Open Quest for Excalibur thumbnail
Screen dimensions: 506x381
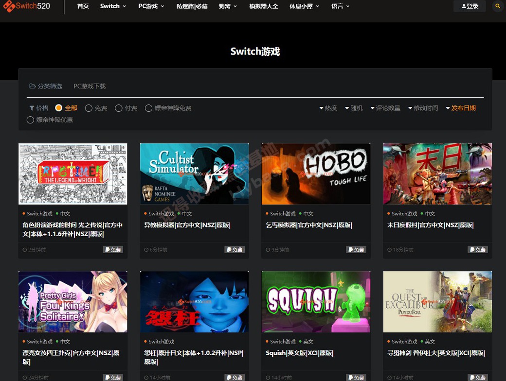coord(437,302)
